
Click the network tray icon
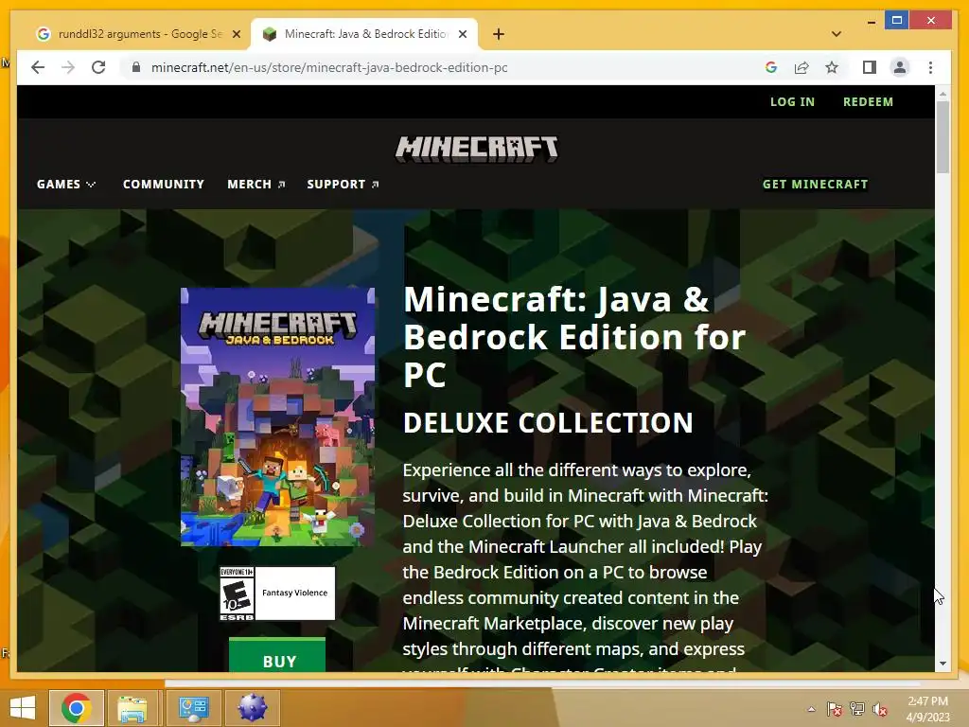857,709
